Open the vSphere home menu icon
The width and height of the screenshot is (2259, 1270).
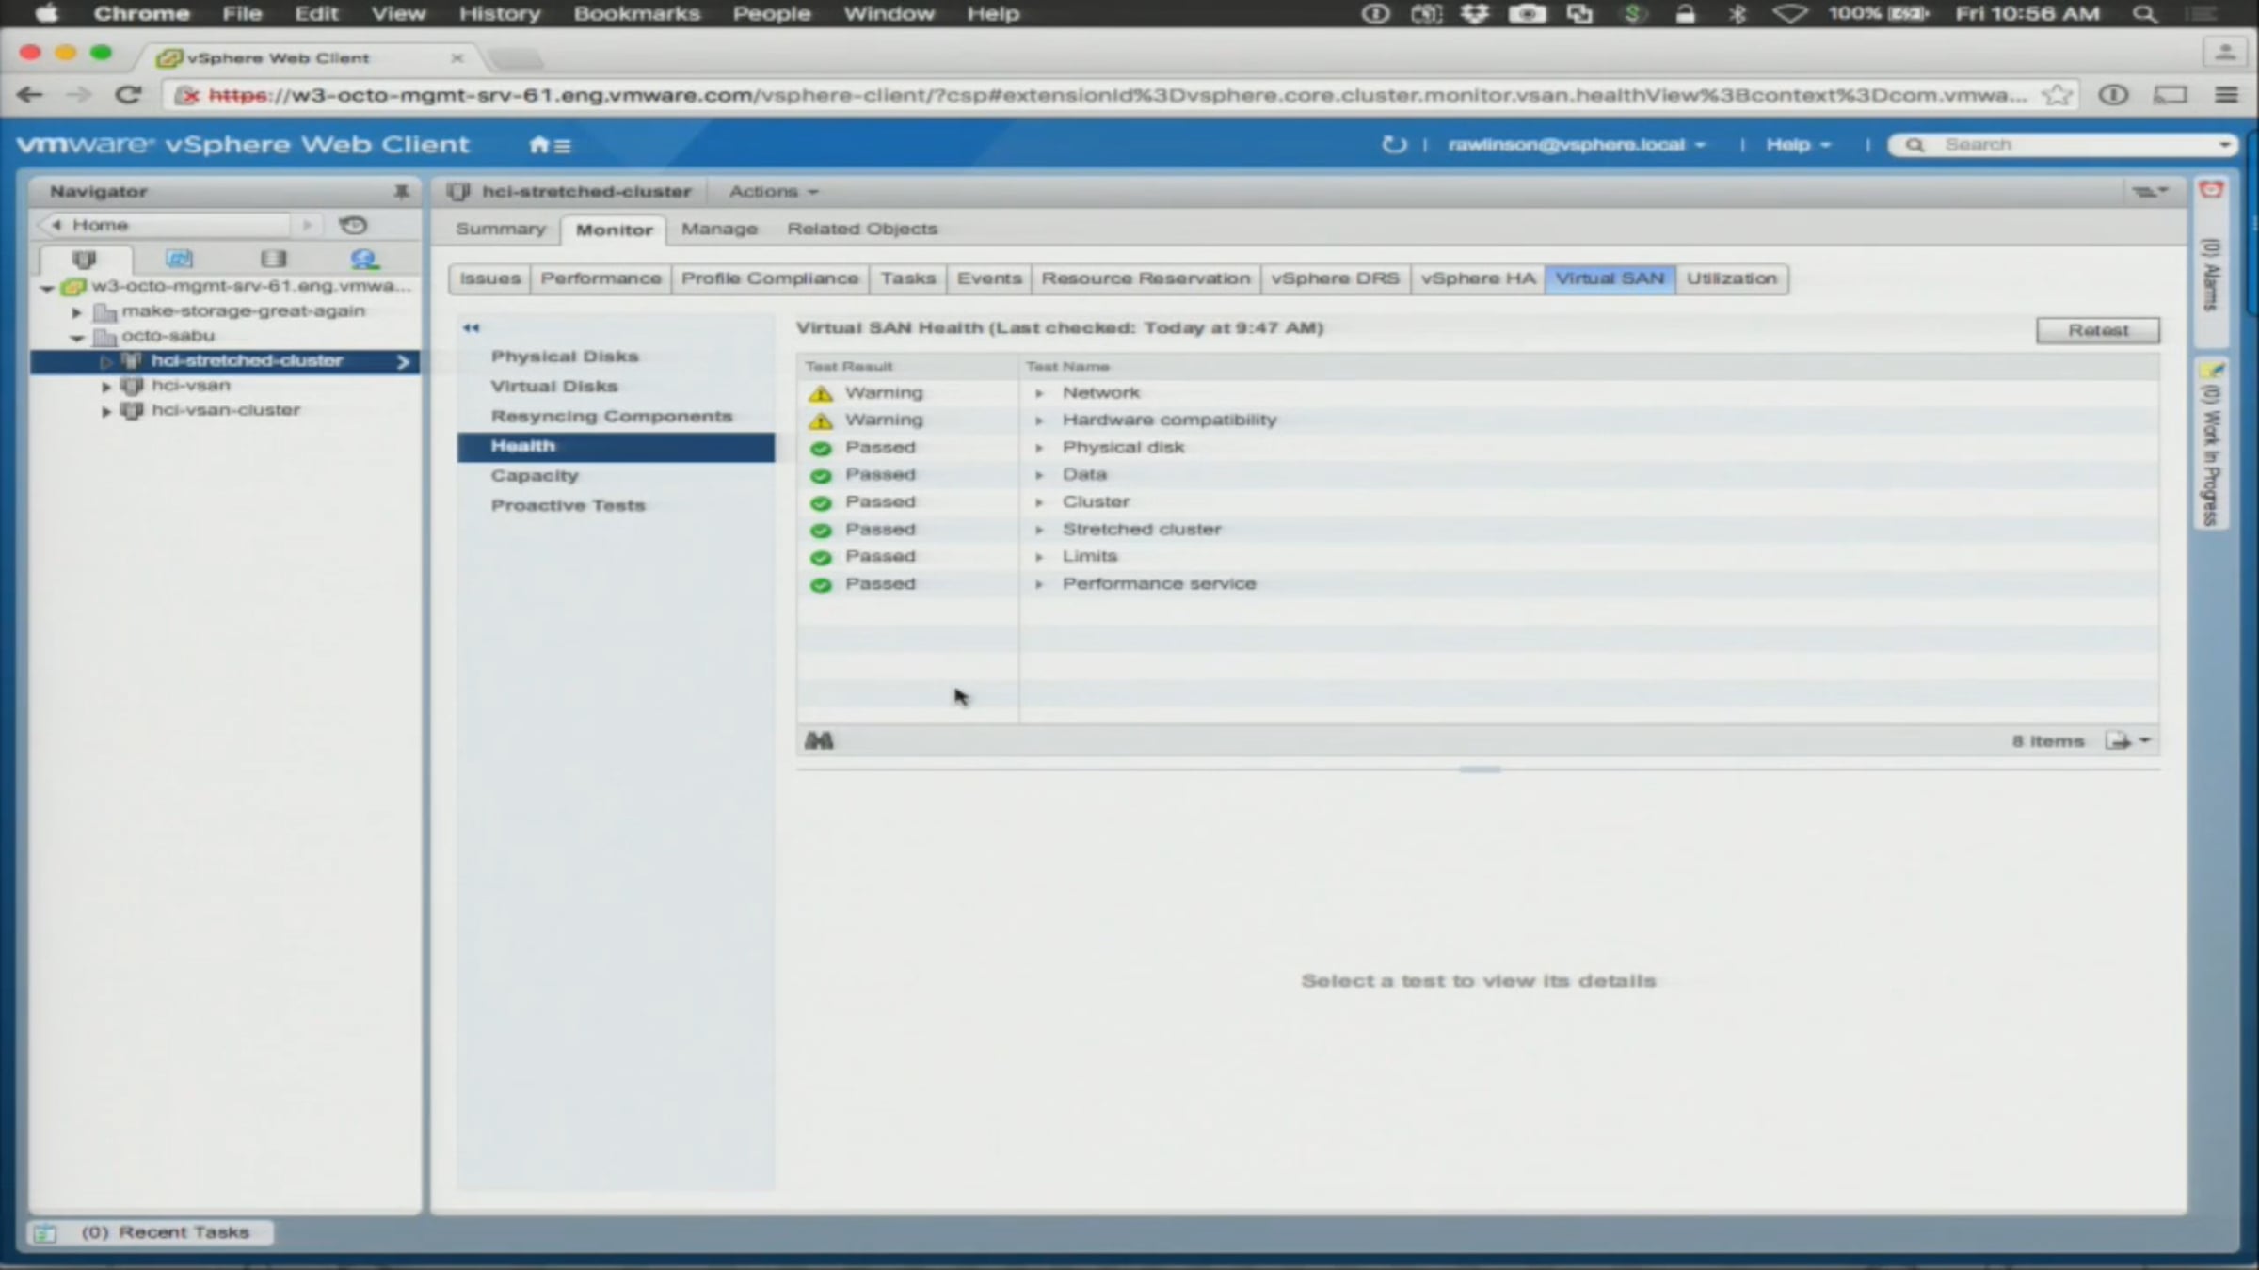click(550, 146)
